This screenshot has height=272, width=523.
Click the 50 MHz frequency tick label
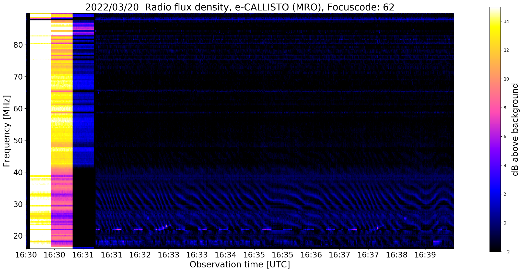[18, 141]
